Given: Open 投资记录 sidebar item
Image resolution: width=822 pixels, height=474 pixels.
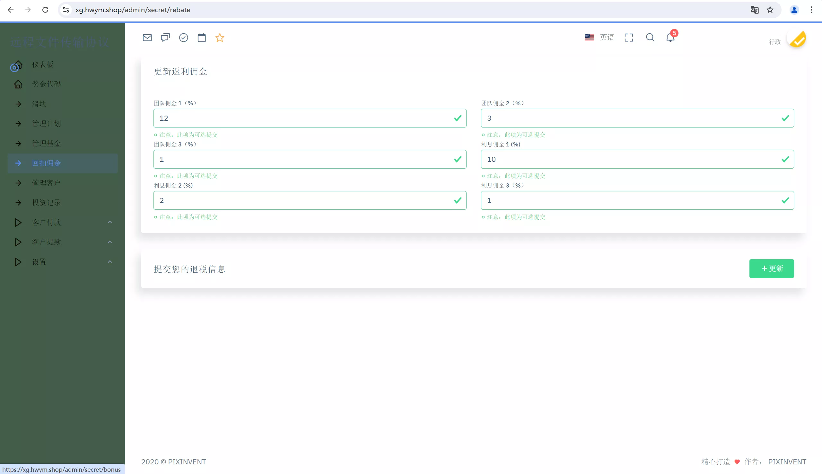Looking at the screenshot, I should point(47,203).
